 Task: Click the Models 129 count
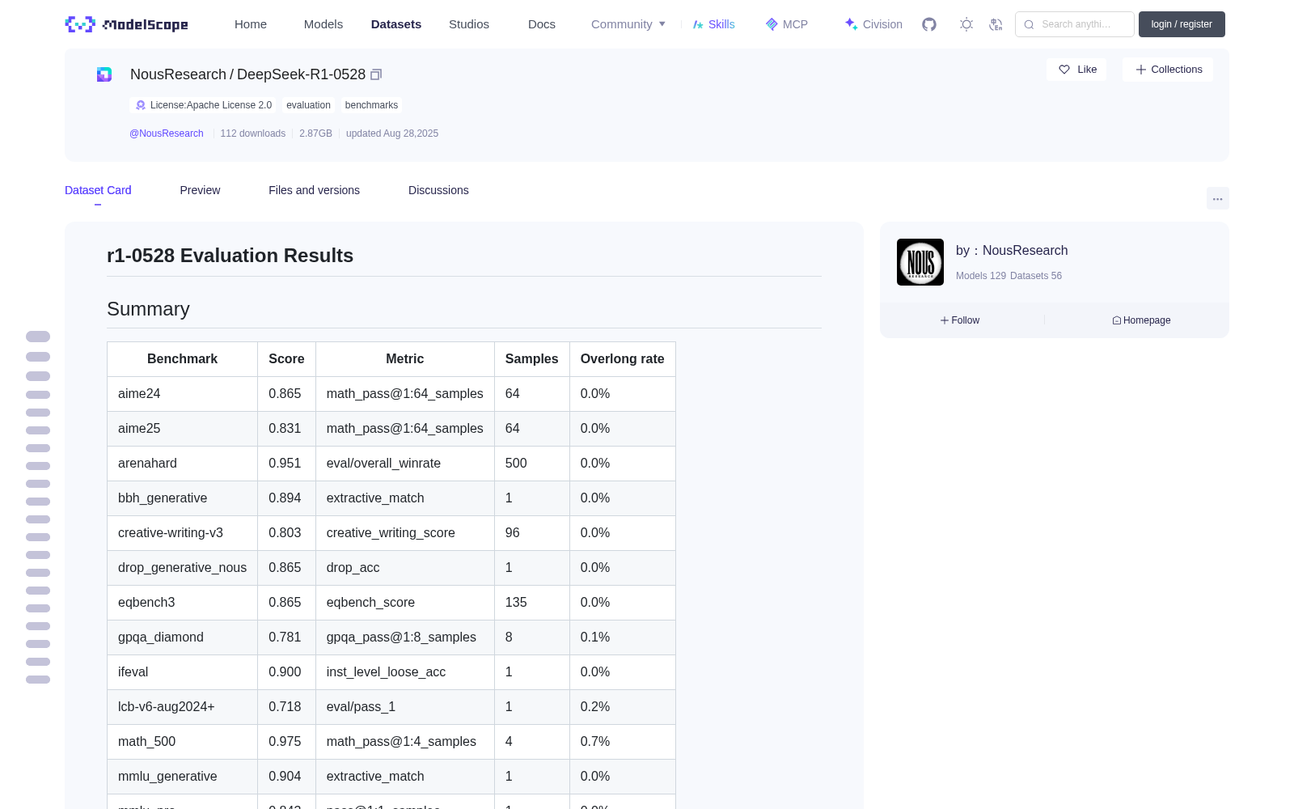pyautogui.click(x=981, y=276)
